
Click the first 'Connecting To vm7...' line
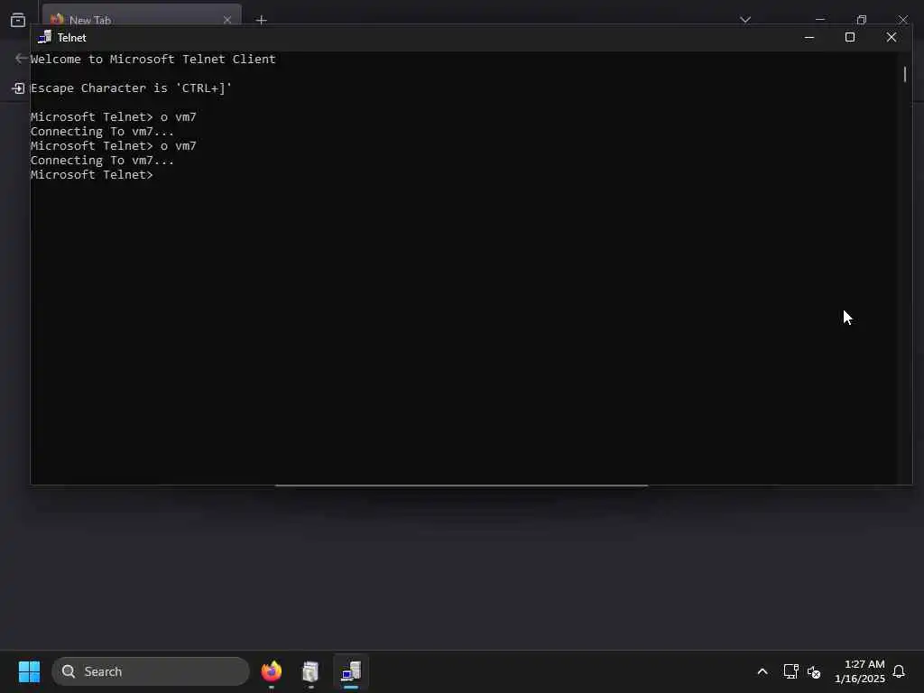click(x=102, y=132)
